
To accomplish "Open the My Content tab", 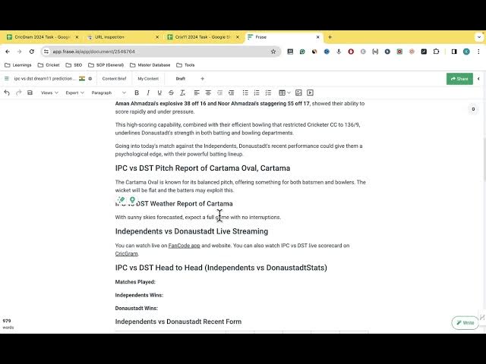I will tap(148, 79).
